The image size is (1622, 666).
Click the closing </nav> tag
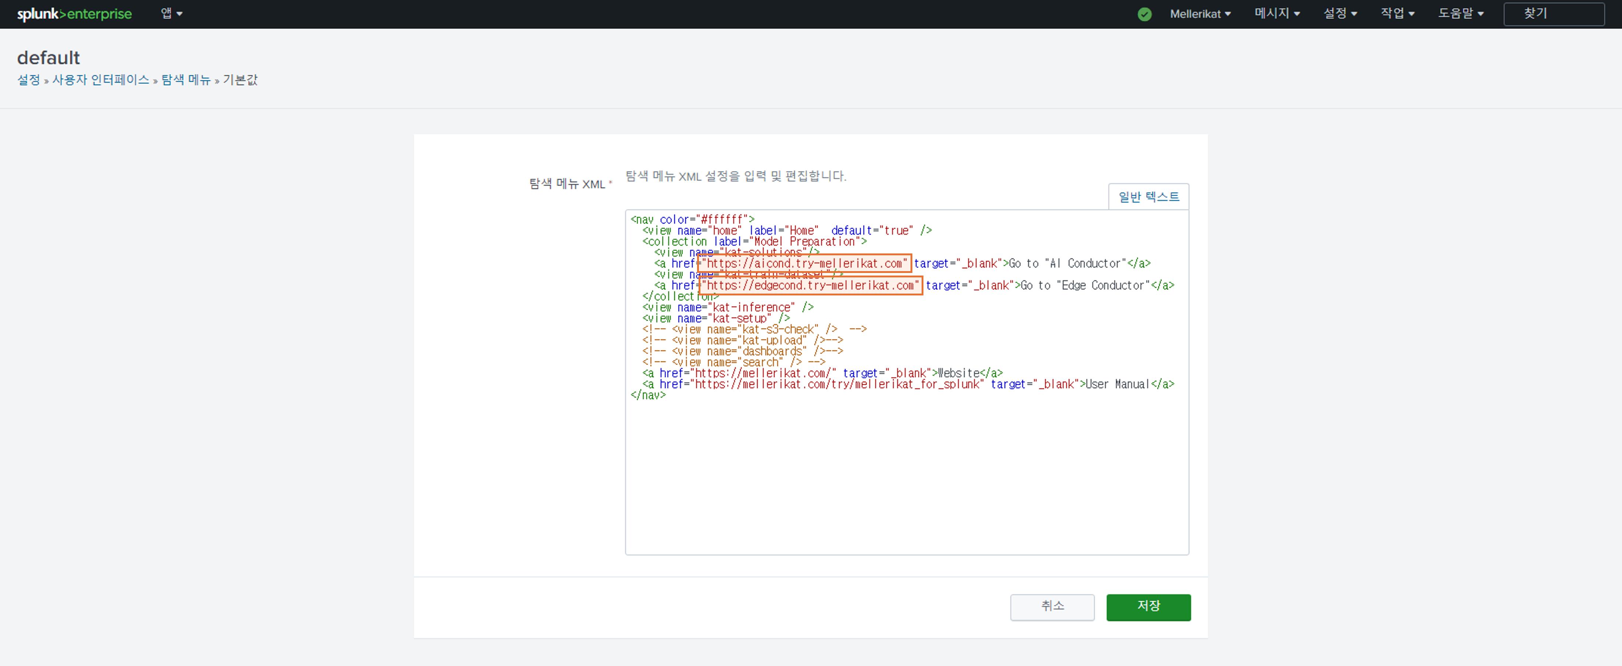click(x=648, y=396)
